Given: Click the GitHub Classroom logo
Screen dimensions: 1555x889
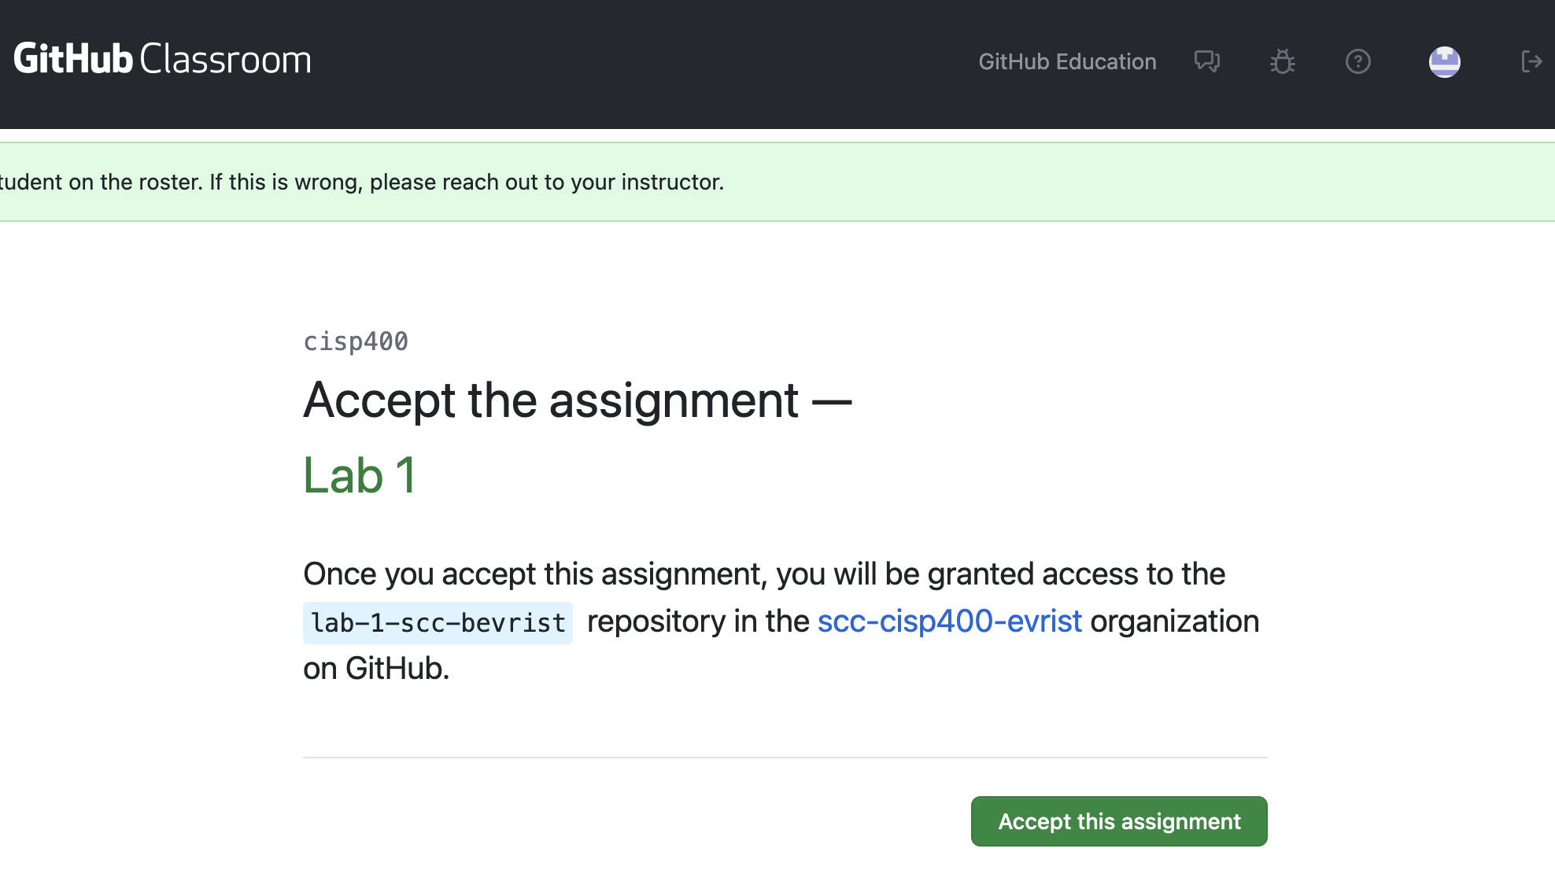Looking at the screenshot, I should 162,60.
